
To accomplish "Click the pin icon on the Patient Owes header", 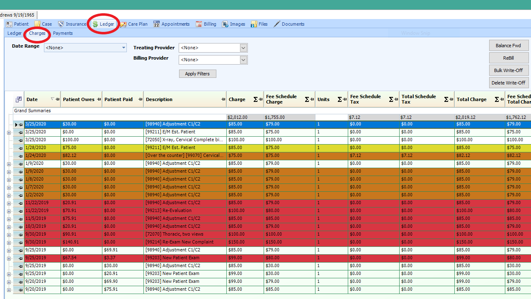I will pos(98,99).
